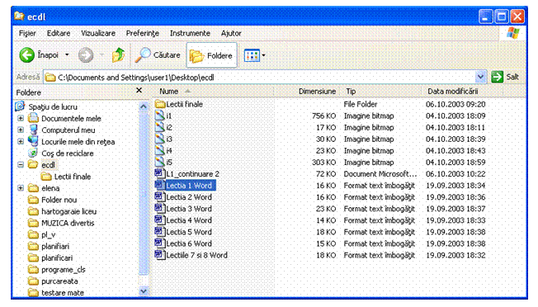Click the Lectia 2 Word file icon
The width and height of the screenshot is (538, 307).
[x=160, y=197]
